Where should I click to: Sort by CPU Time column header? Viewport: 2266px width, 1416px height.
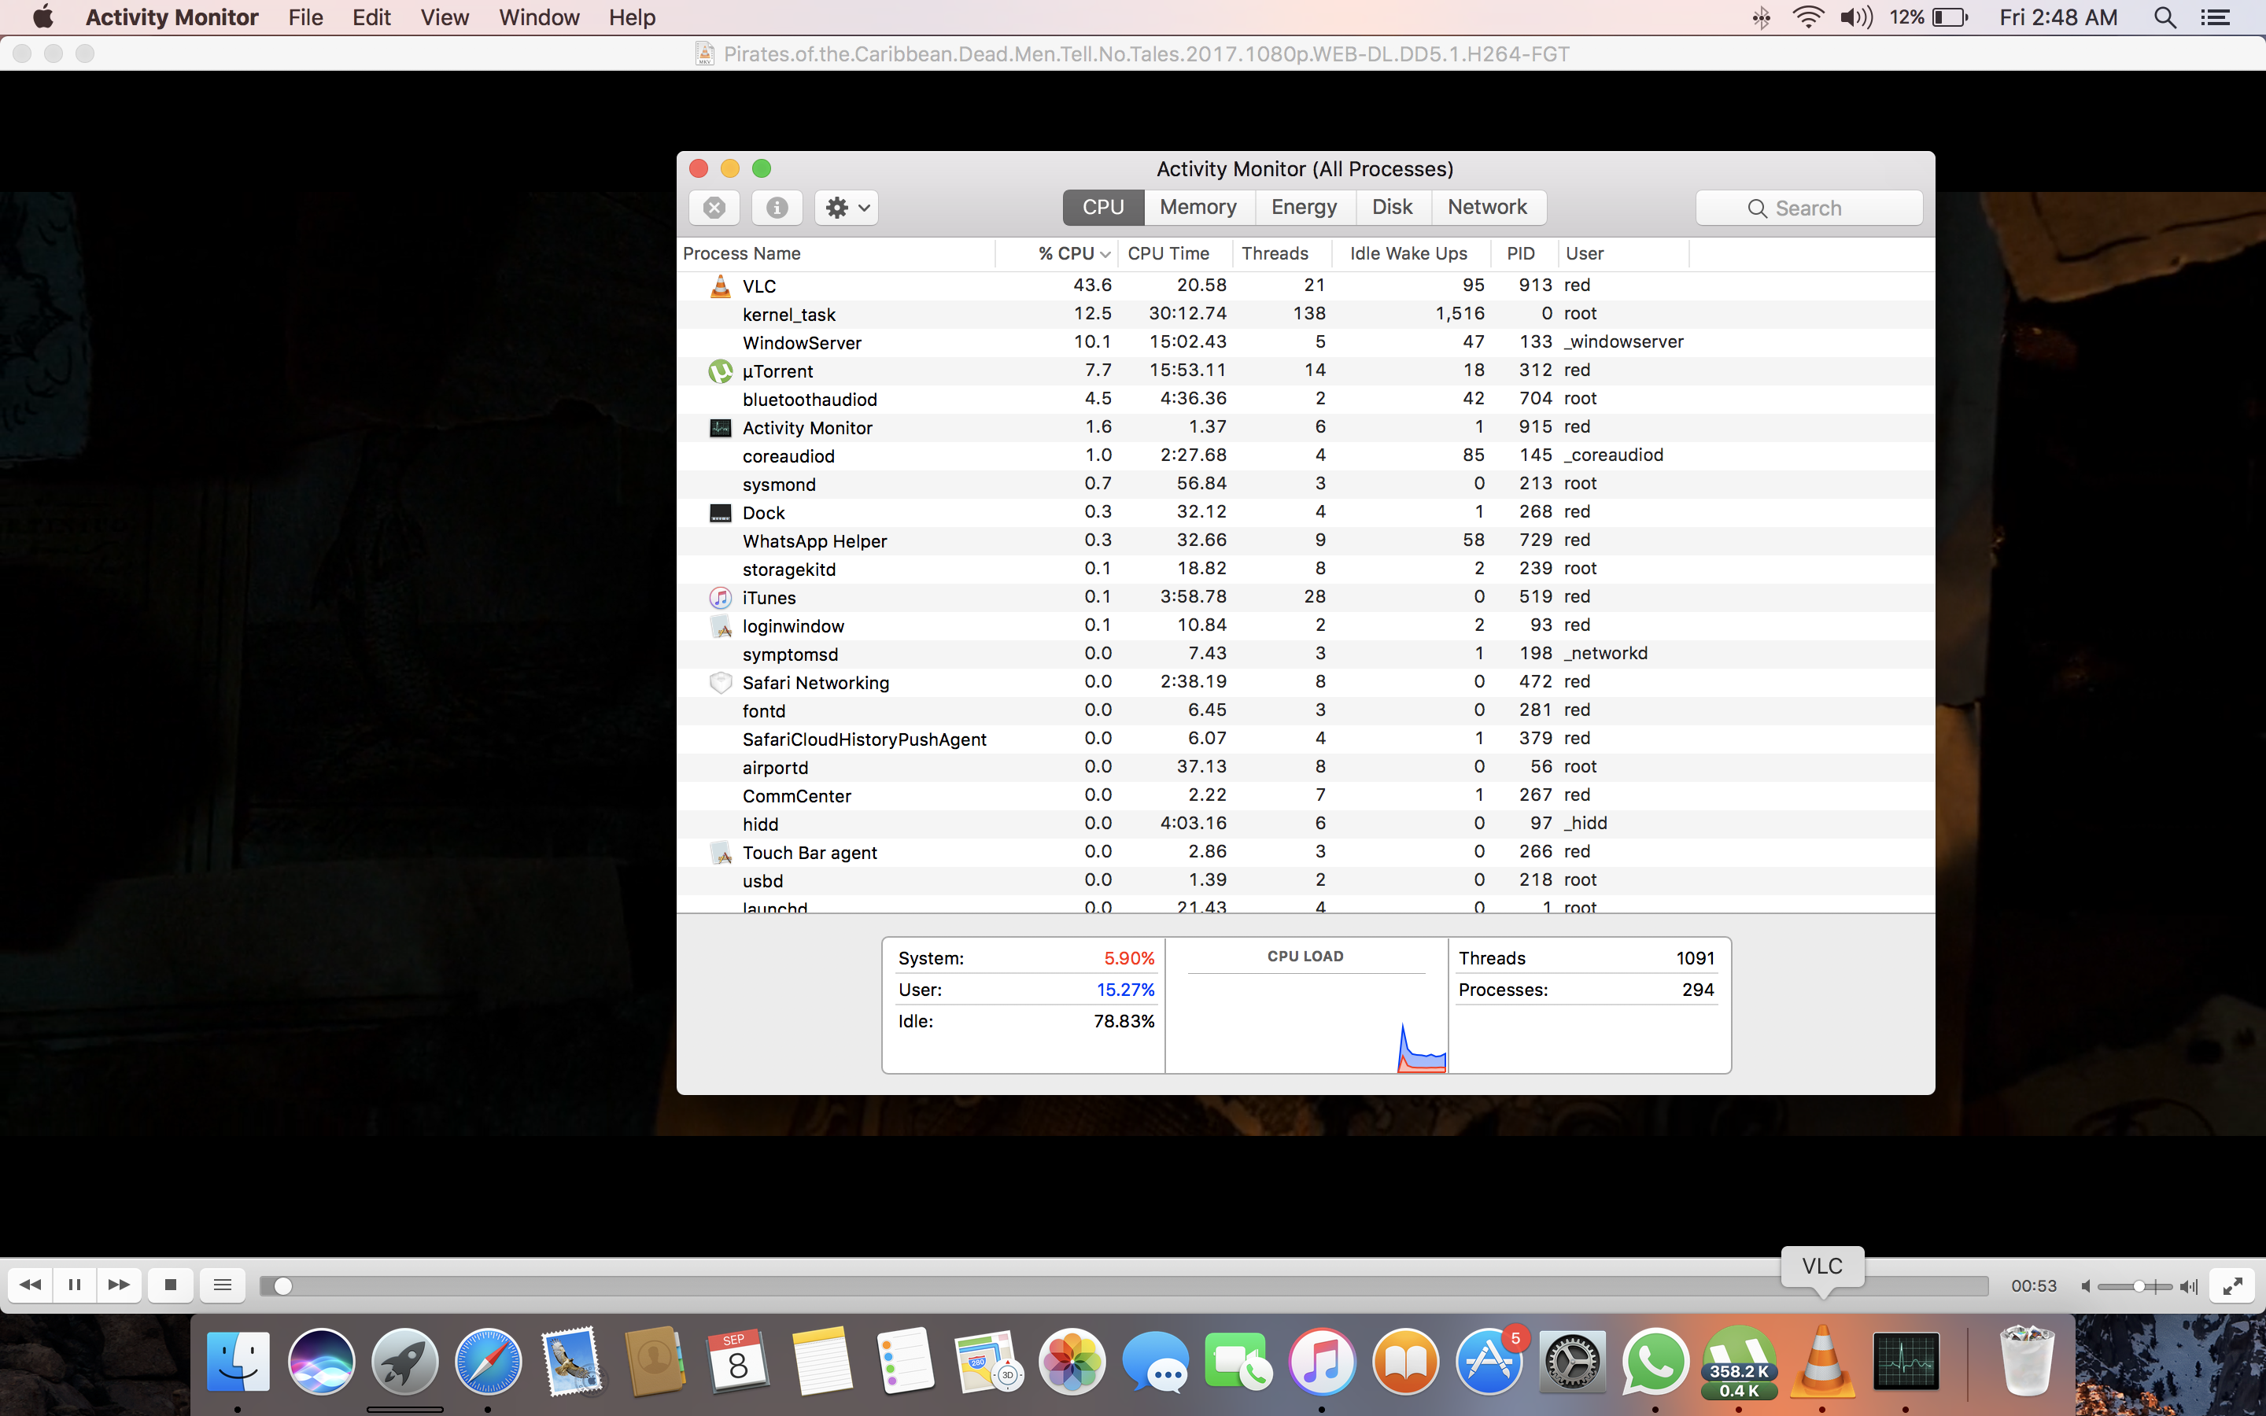tap(1174, 254)
